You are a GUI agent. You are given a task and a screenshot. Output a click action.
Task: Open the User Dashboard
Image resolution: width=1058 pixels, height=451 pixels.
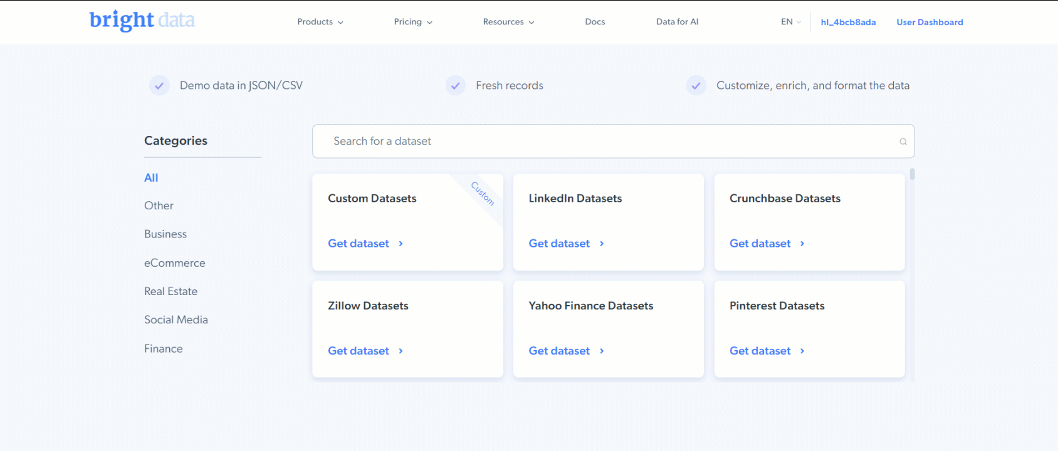click(x=930, y=22)
